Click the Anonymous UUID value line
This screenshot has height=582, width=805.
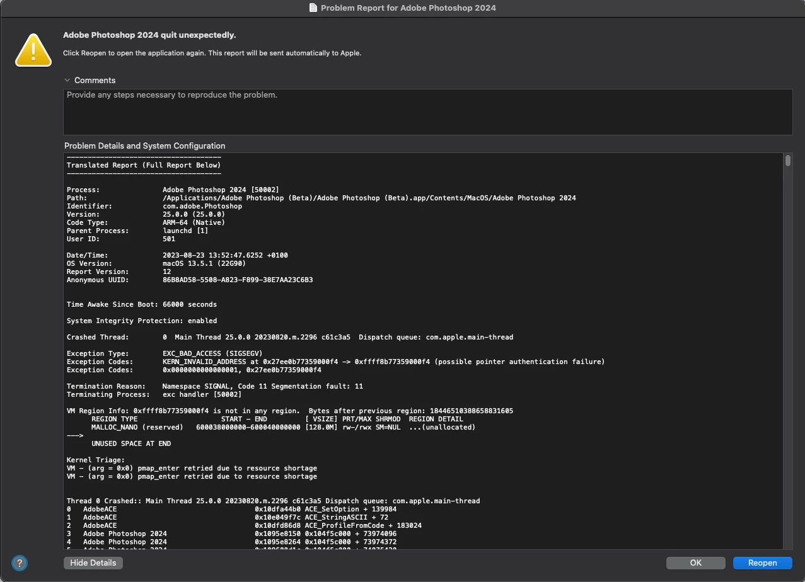pyautogui.click(x=238, y=280)
